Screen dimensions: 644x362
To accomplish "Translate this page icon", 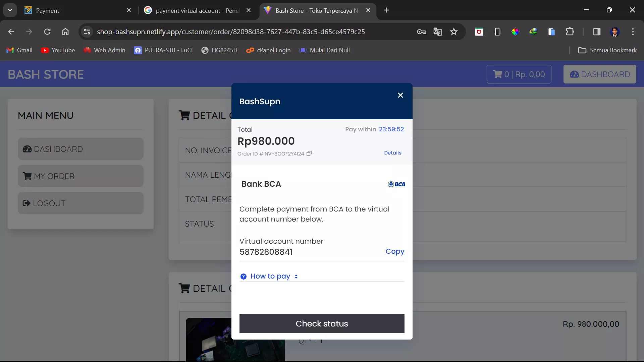I will [x=437, y=32].
